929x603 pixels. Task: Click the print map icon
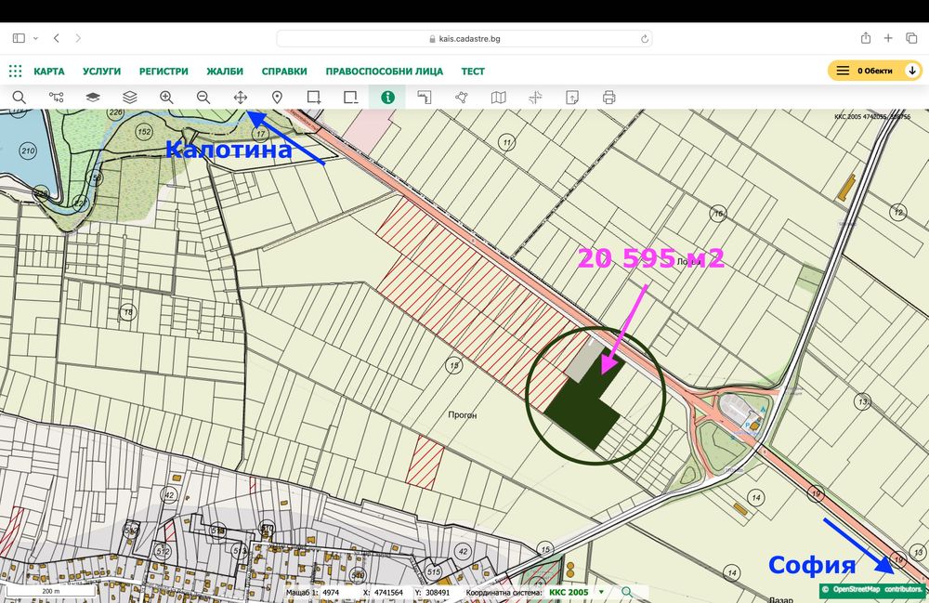pyautogui.click(x=609, y=98)
